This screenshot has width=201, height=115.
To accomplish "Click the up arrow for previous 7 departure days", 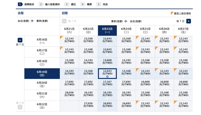I will 20,40.
